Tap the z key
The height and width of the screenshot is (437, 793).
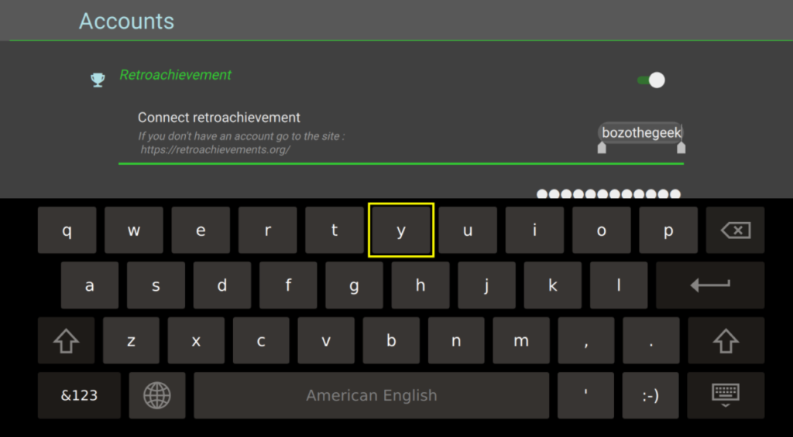point(131,341)
